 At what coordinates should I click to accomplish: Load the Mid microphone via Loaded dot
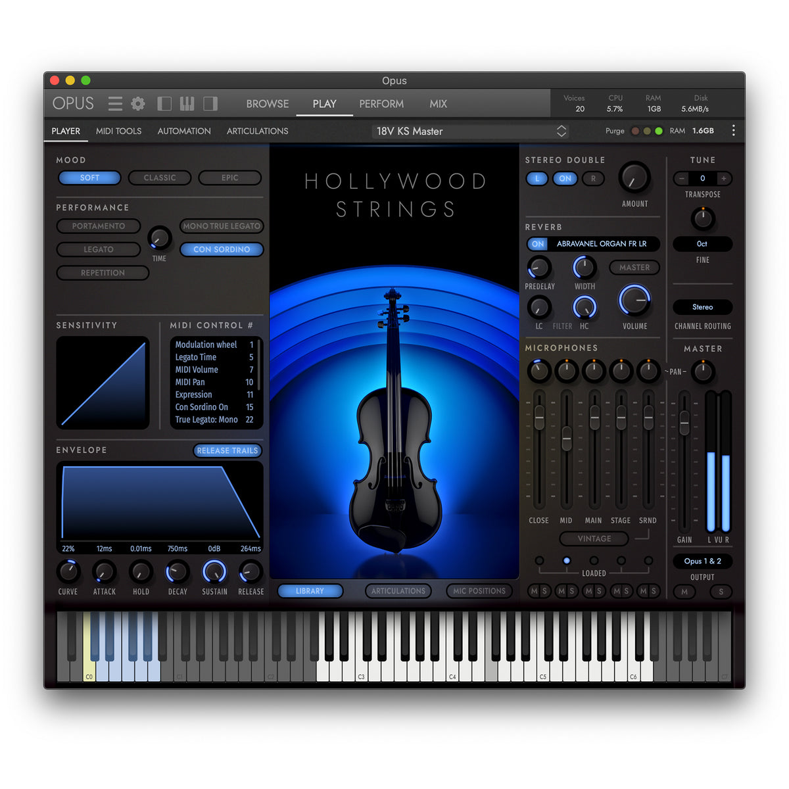pos(567,561)
